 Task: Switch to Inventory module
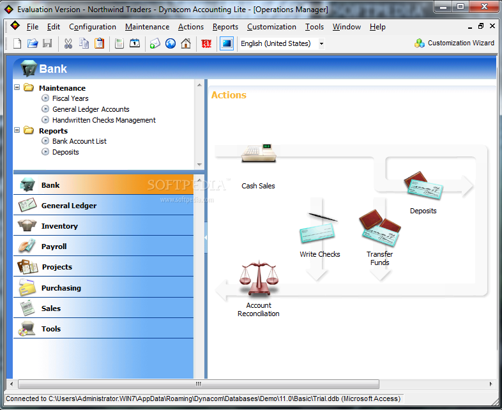click(103, 225)
